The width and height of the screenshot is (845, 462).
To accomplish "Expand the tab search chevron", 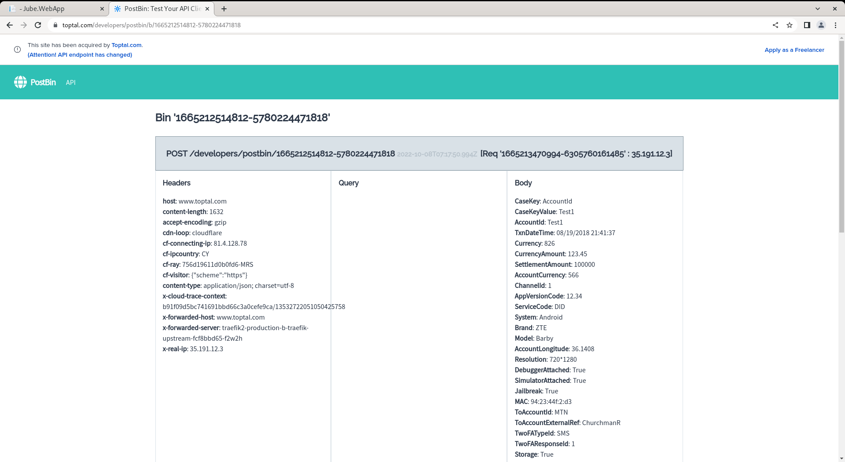I will (x=817, y=9).
